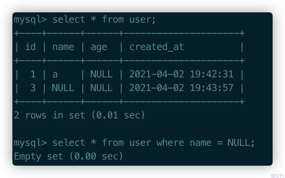Click the id column header
The height and width of the screenshot is (178, 285).
tap(30, 47)
